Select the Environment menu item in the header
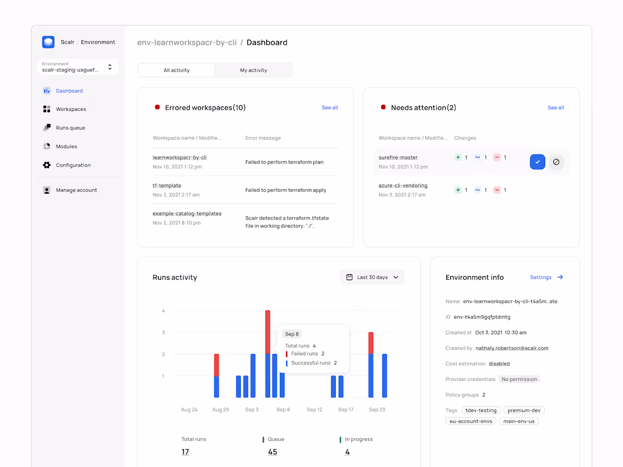The width and height of the screenshot is (623, 467). (98, 41)
